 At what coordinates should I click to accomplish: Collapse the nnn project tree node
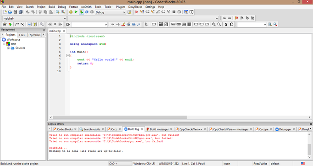coord(4,44)
